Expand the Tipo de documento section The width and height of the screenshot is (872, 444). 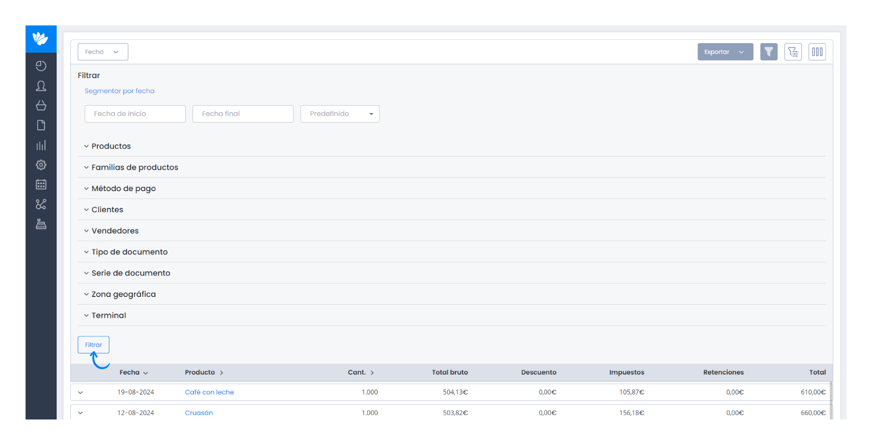tap(451, 252)
